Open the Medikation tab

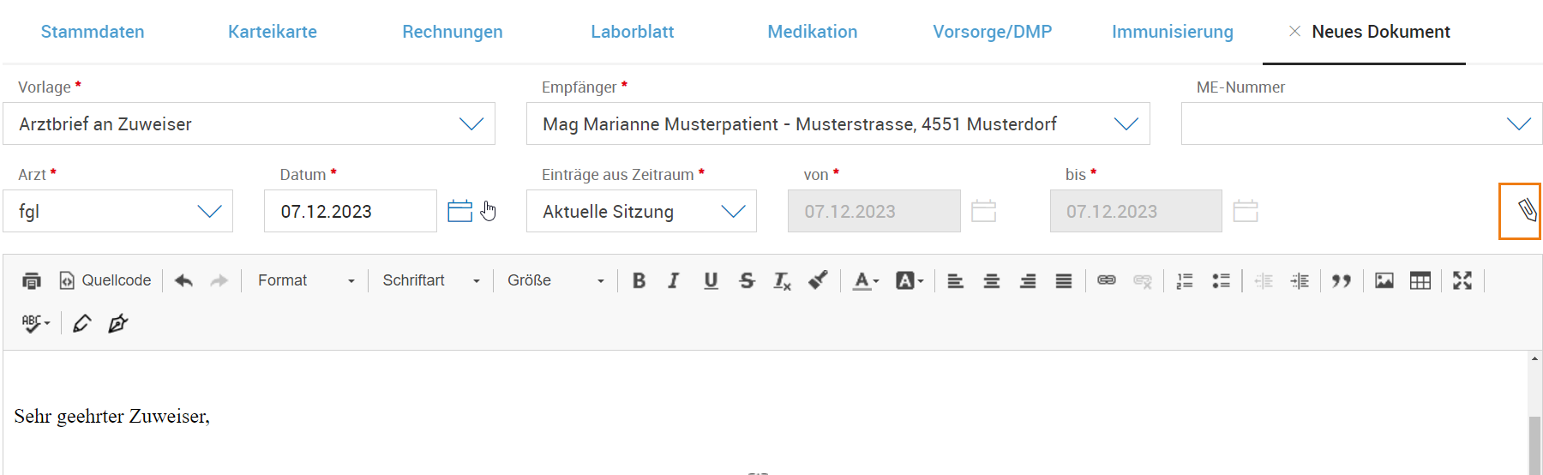[x=812, y=32]
